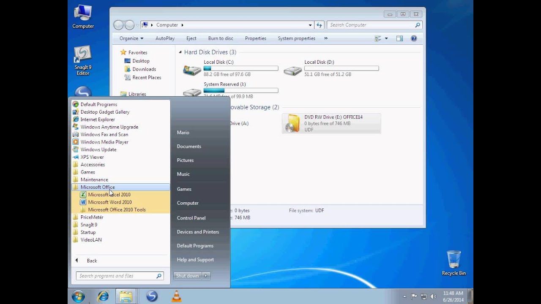Expand the PriceMetér folder
The image size is (541, 304).
point(92,217)
